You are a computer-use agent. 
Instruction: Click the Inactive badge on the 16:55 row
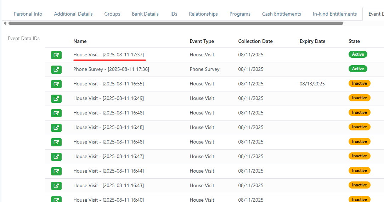pos(359,83)
